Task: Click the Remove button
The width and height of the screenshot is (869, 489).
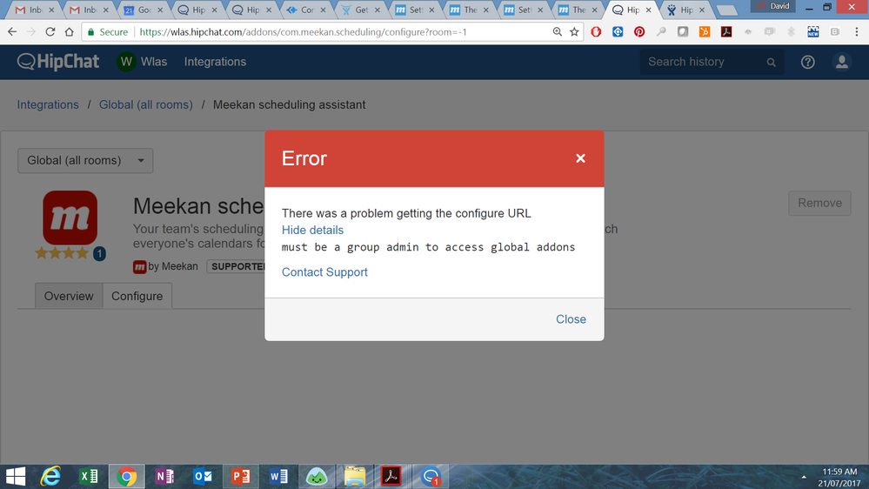Action: pos(819,203)
